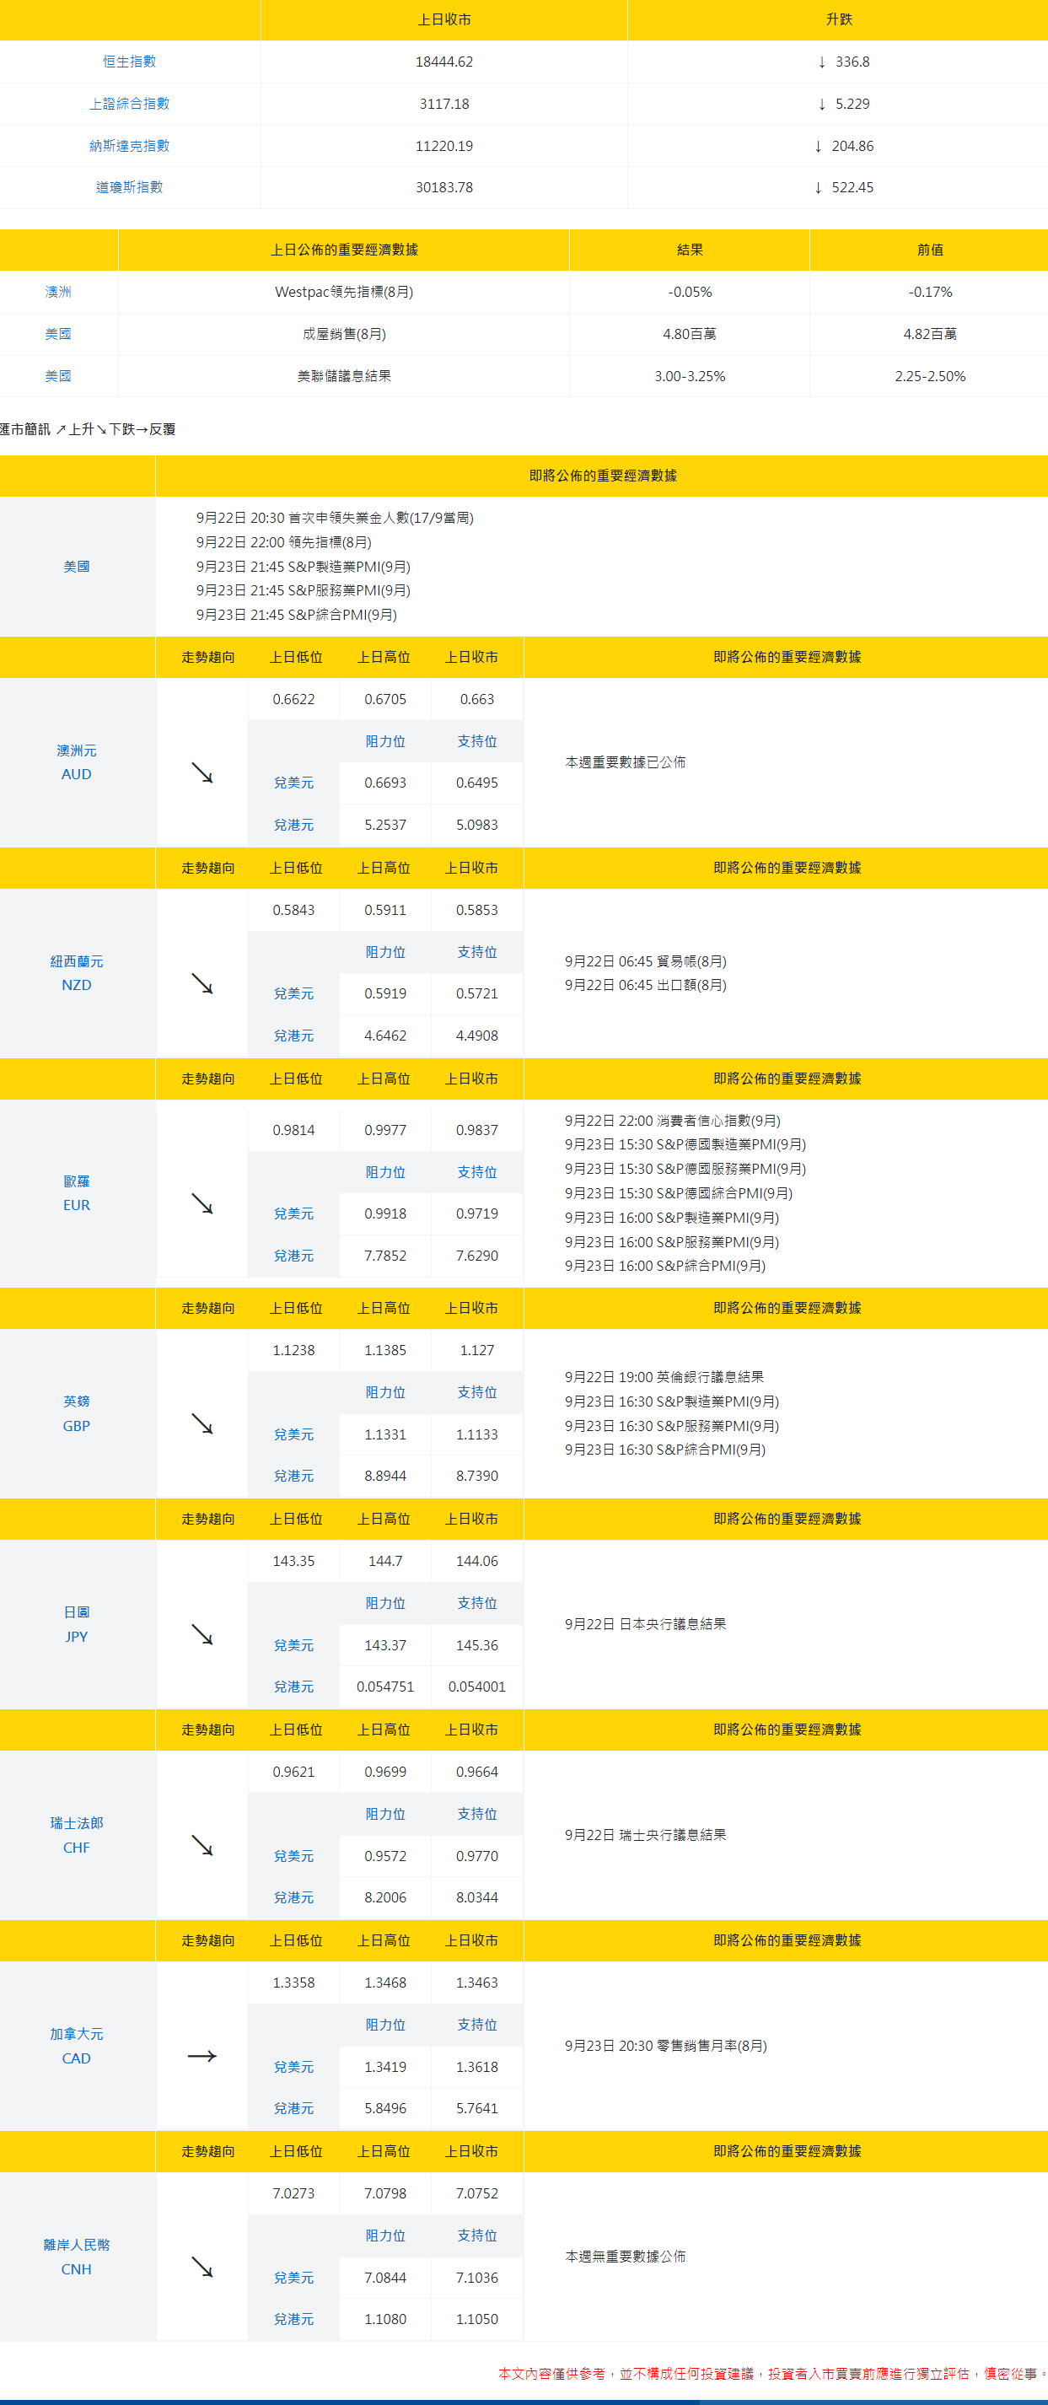Image resolution: width=1048 pixels, height=2405 pixels.
Task: Select the 瑞士法郎 CHF currency label
Action: click(x=77, y=1836)
